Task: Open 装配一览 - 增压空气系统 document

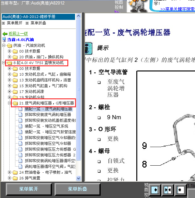Action: coord(47,126)
